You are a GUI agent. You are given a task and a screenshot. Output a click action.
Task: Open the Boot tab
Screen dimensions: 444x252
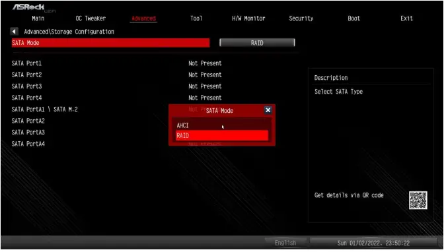(353, 18)
